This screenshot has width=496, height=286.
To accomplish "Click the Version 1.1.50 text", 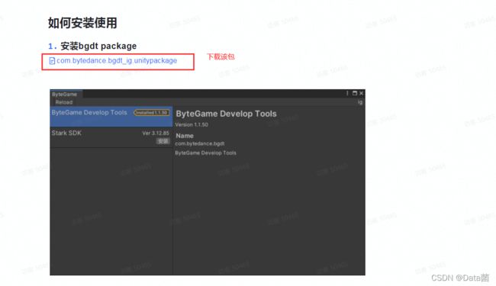I will [192, 124].
